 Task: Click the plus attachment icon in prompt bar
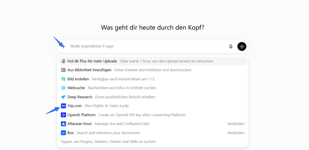click(63, 47)
